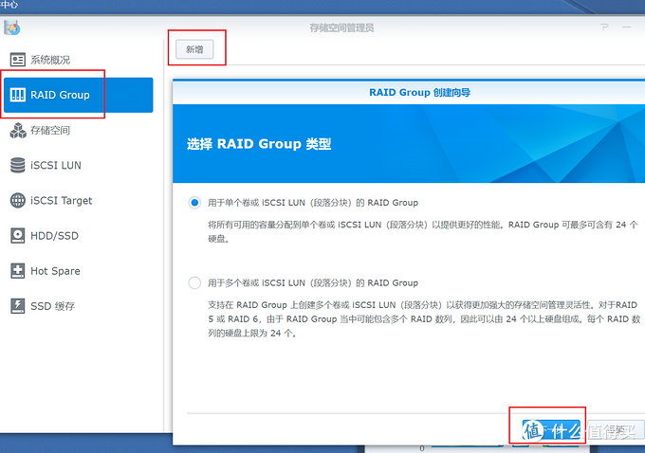
Task: Select the 用于多个卷 RAID Group radio option
Action: coord(194,282)
